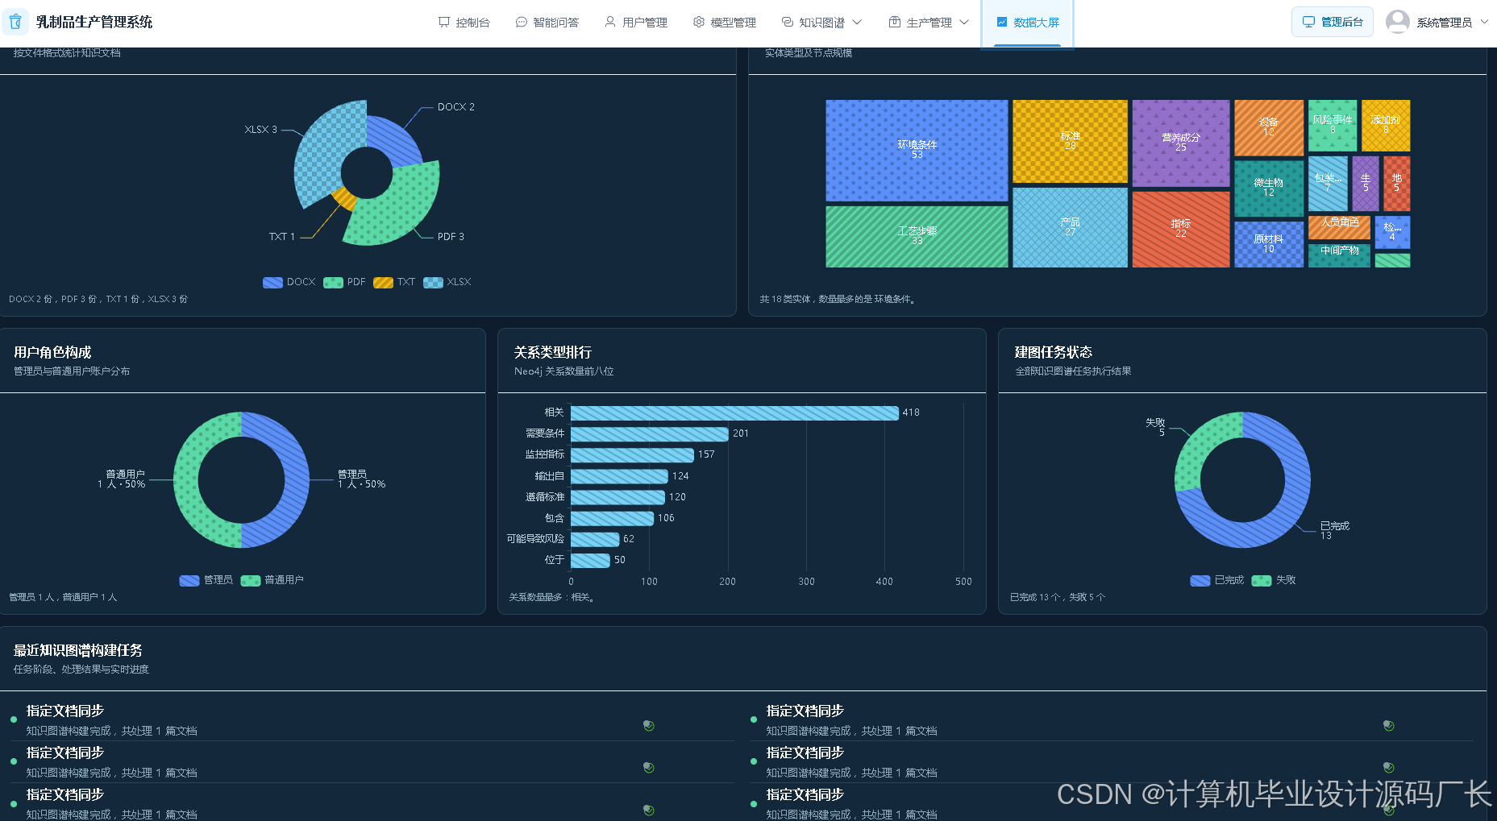Click the 包含 bar with value 106

(x=612, y=518)
